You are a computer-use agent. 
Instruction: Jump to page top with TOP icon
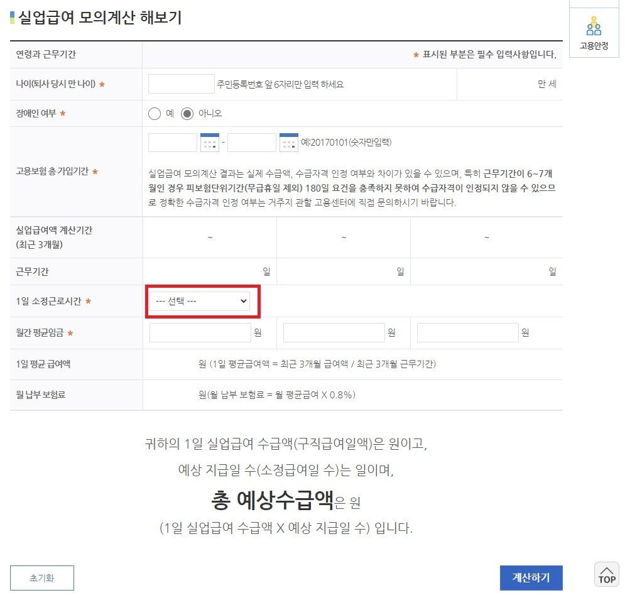(606, 574)
